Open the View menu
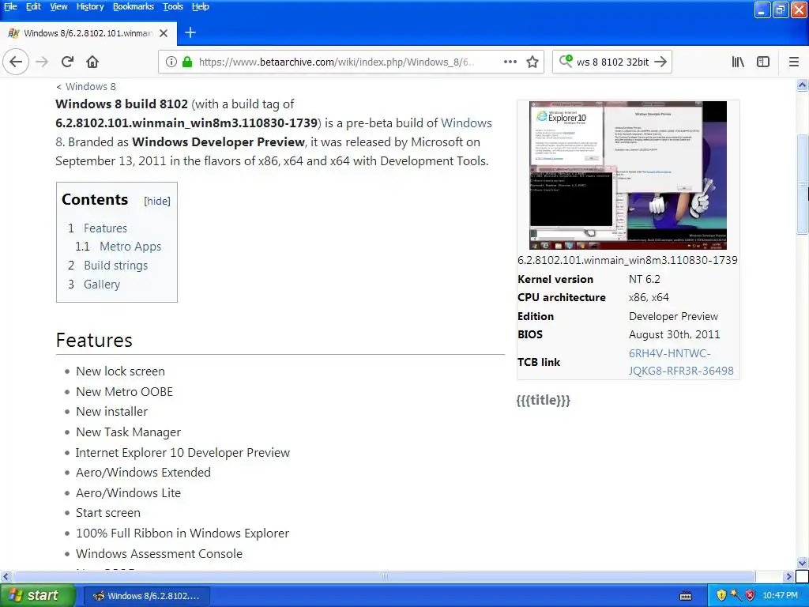This screenshot has height=607, width=809. (x=58, y=6)
